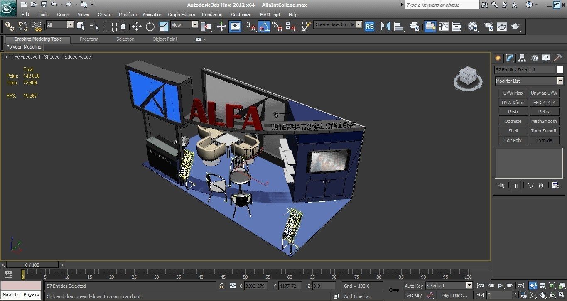Open the Edit menu
This screenshot has height=301, width=567.
(25, 15)
